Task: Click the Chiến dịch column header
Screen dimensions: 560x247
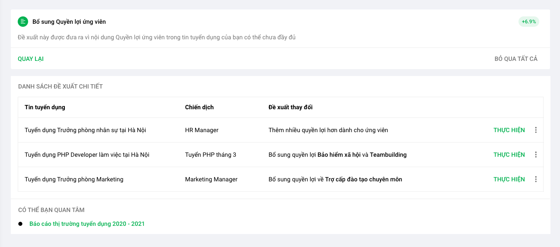Action: [x=199, y=107]
